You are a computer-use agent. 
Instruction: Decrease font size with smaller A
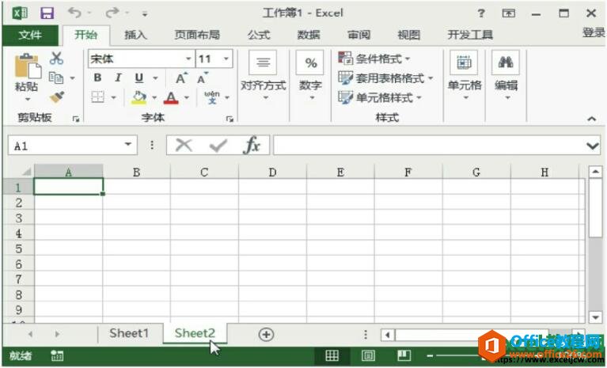(202, 78)
